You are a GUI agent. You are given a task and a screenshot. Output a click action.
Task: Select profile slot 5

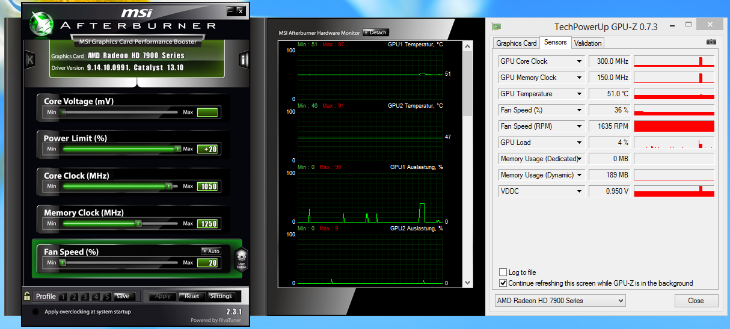(x=107, y=297)
